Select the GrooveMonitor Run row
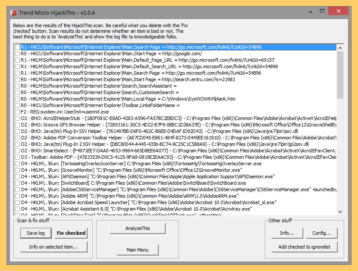Image resolution: width=358 pixels, height=271 pixels. (176, 170)
